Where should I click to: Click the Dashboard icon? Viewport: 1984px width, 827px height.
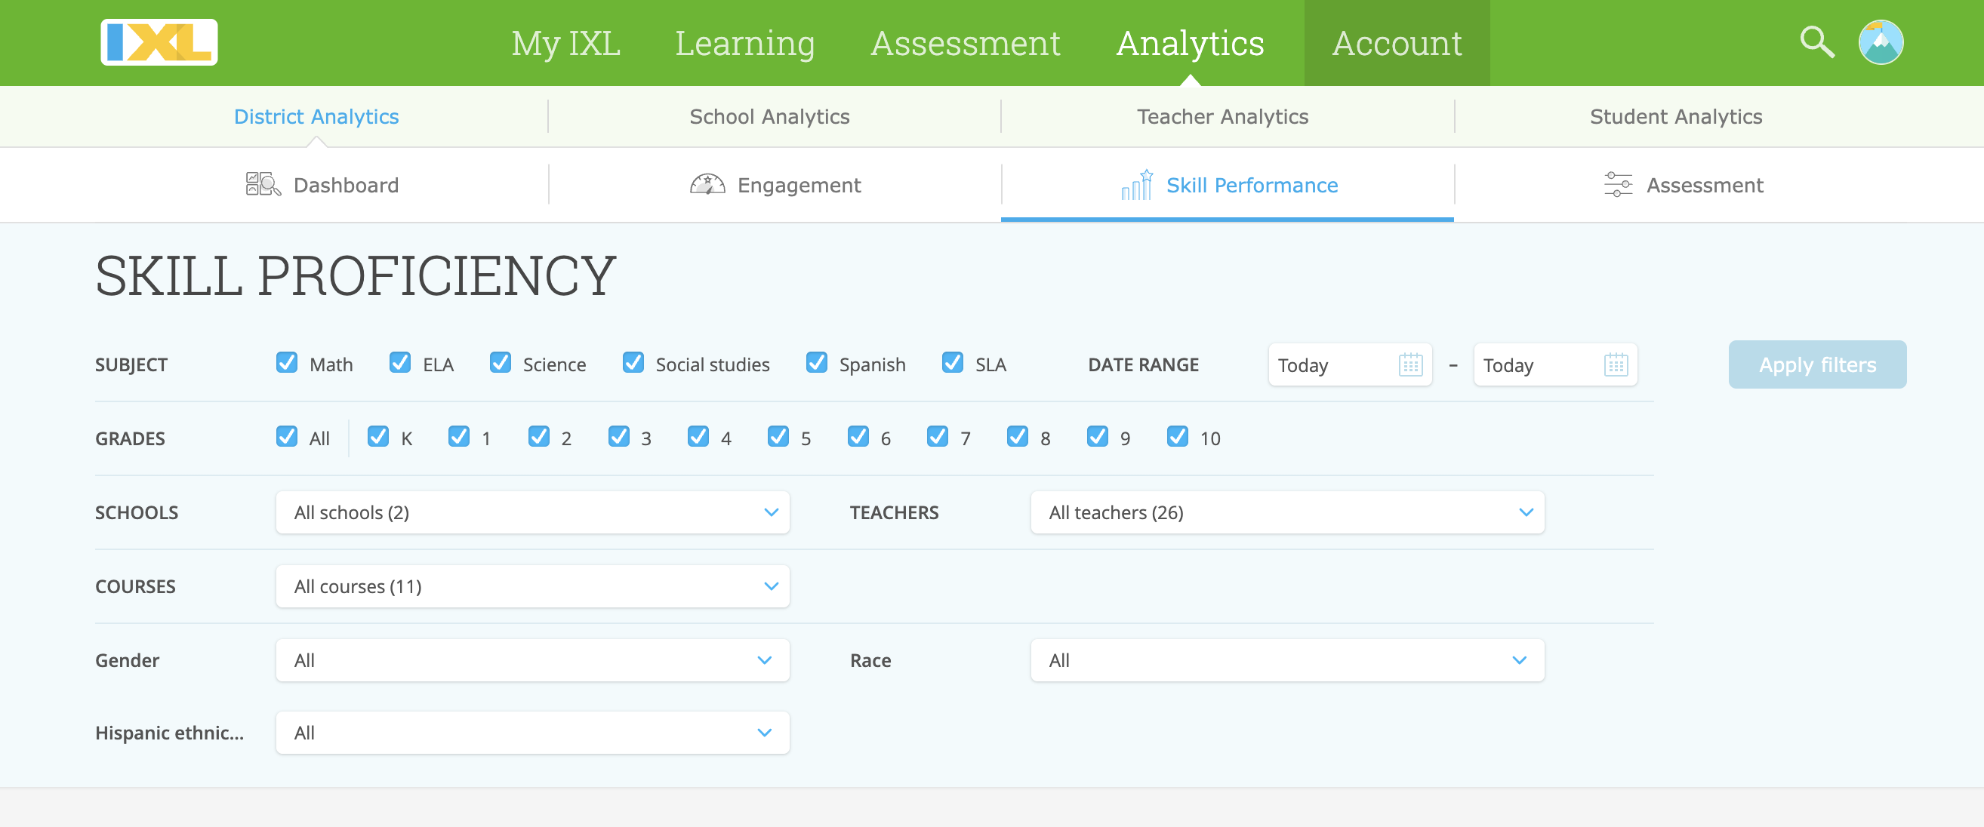coord(263,185)
